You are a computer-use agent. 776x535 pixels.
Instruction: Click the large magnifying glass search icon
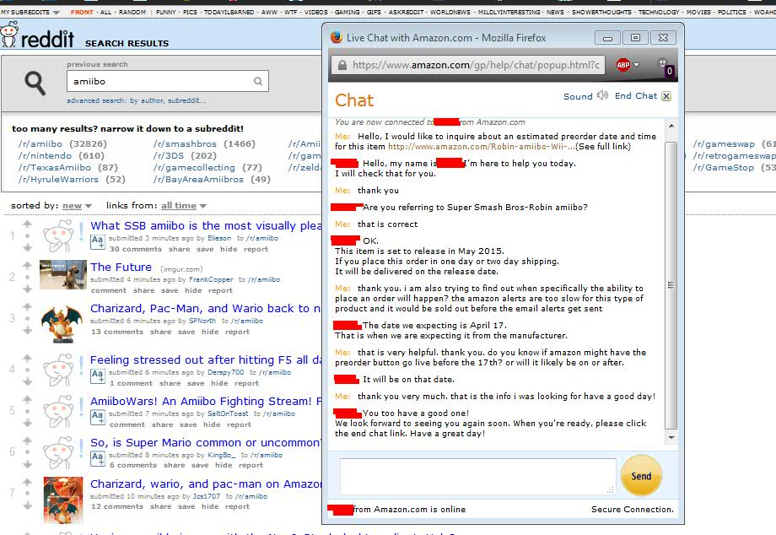pyautogui.click(x=35, y=83)
